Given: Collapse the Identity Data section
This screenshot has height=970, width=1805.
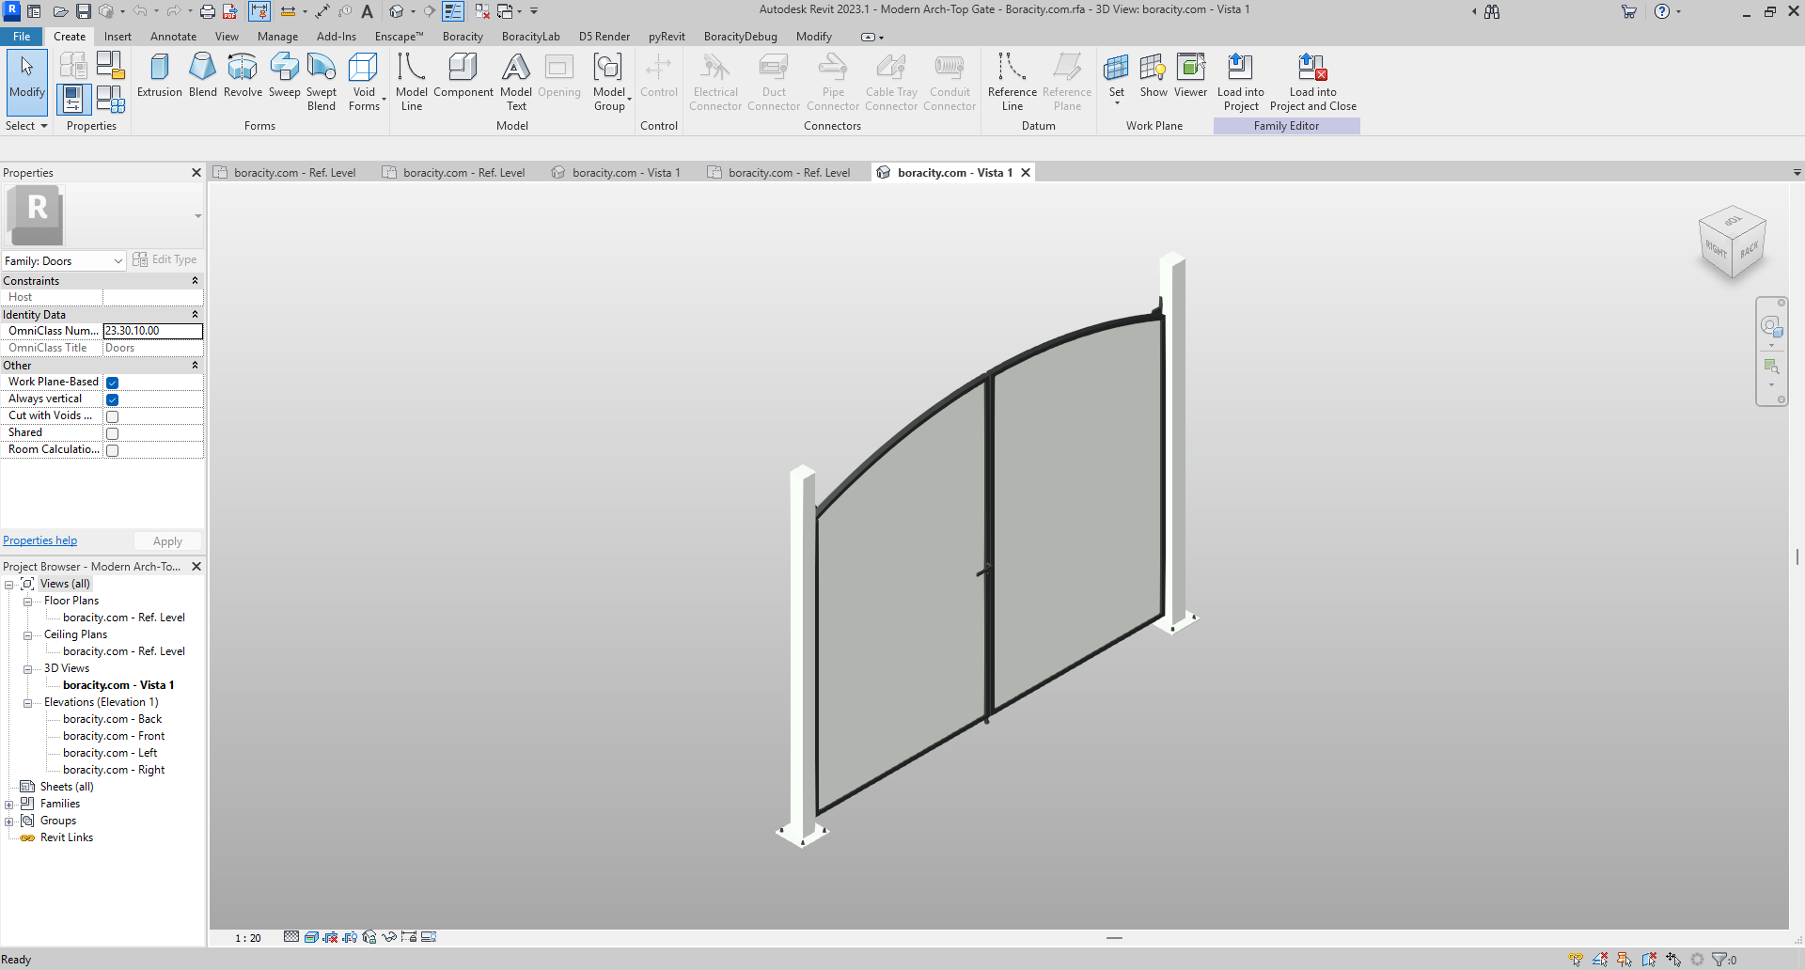Looking at the screenshot, I should (195, 314).
